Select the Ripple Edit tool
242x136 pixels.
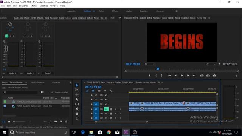click(x=77, y=94)
